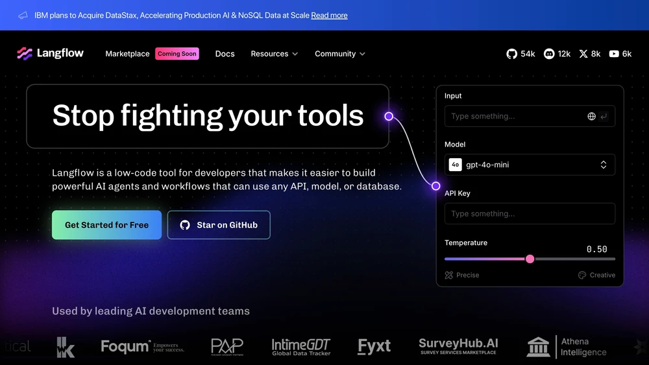The image size is (649, 365).
Task: Open the YouTube 6k channel icon
Action: click(x=614, y=54)
